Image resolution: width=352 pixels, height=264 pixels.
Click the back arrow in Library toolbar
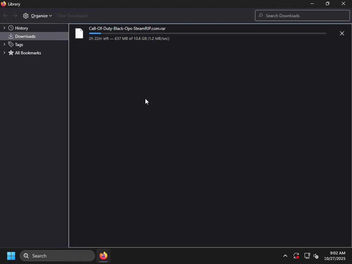[6, 16]
